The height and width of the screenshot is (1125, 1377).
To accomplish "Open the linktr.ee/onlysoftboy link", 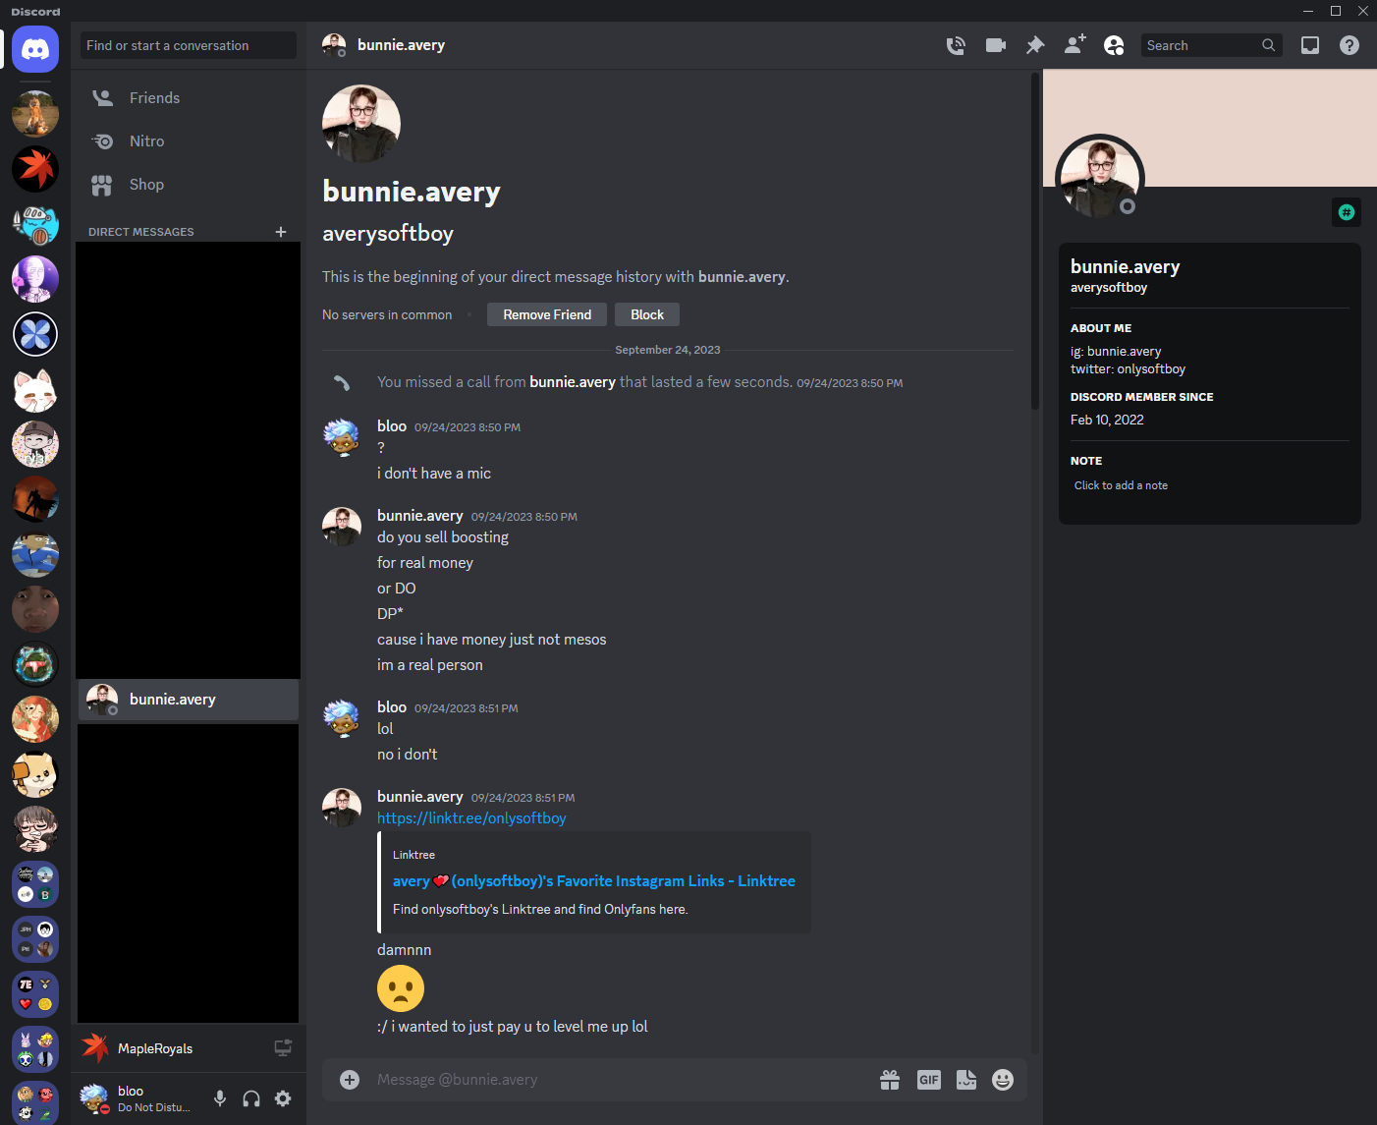I will (x=471, y=818).
